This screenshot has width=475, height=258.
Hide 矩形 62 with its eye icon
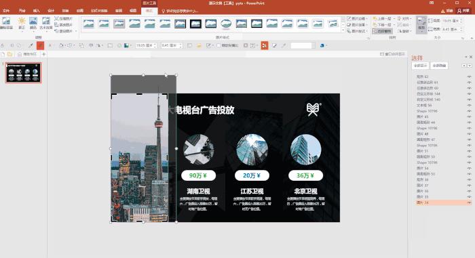(x=469, y=77)
